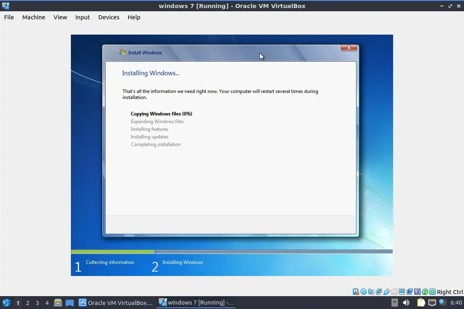Click the 'Installing updates' step
The width and height of the screenshot is (464, 309).
point(149,137)
